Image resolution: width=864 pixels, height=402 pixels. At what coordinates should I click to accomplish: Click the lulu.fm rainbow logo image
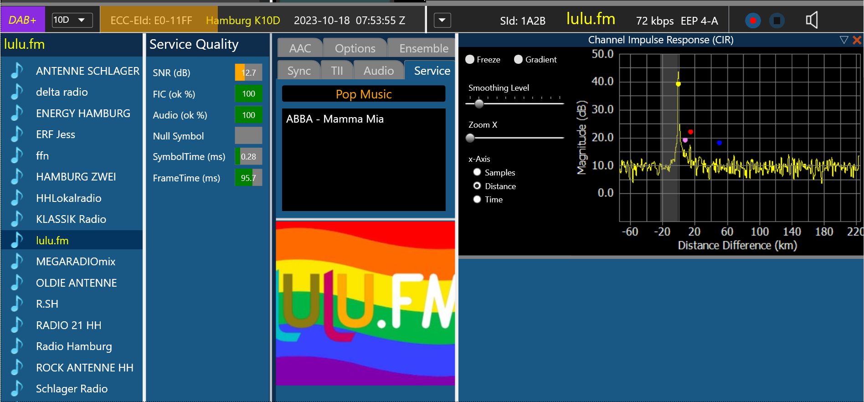pyautogui.click(x=365, y=303)
